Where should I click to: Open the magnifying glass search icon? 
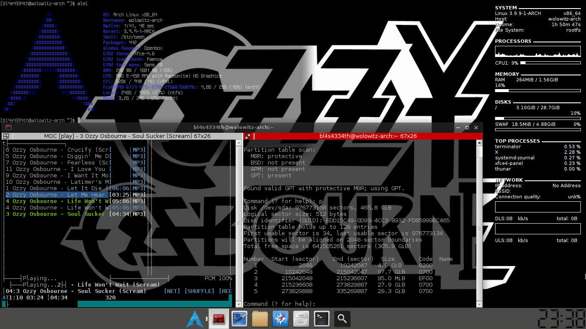pyautogui.click(x=342, y=319)
